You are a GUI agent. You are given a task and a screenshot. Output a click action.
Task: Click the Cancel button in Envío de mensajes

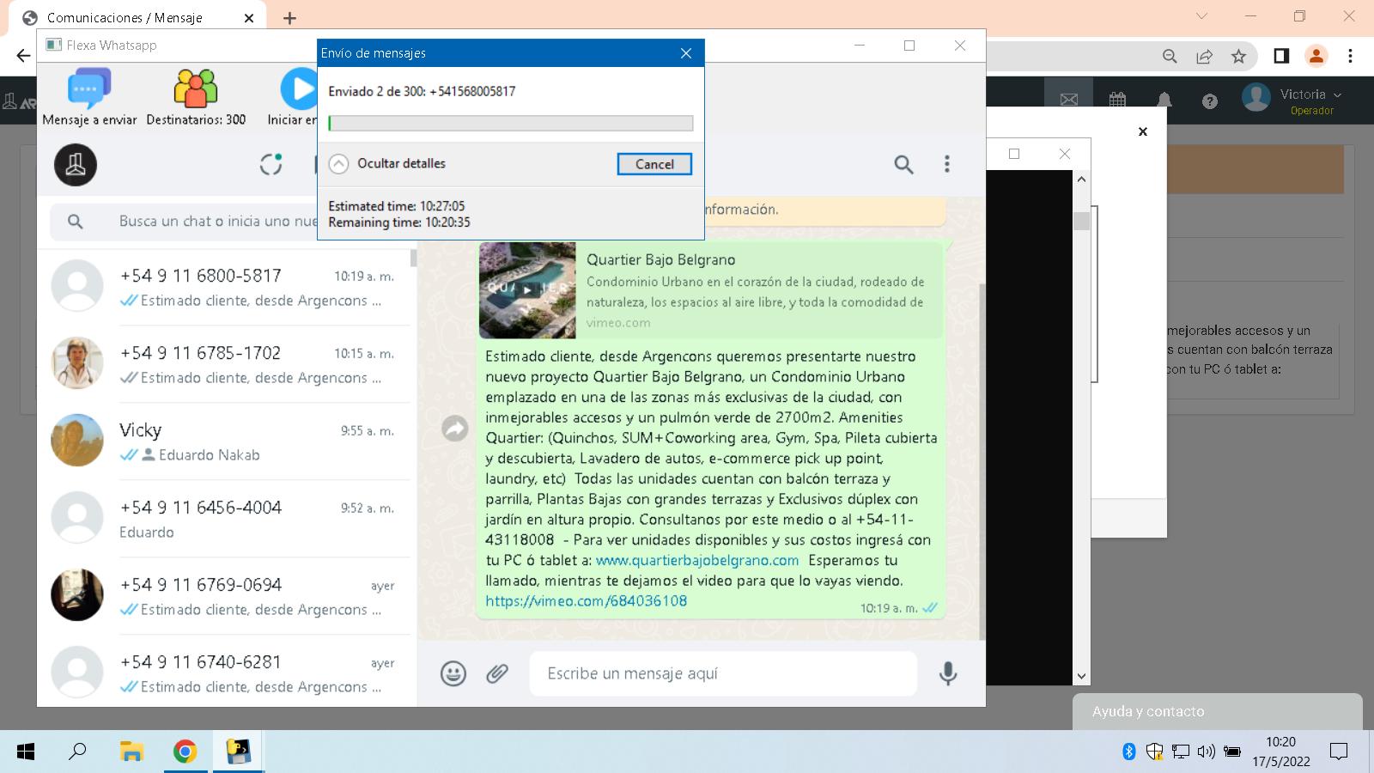click(654, 164)
